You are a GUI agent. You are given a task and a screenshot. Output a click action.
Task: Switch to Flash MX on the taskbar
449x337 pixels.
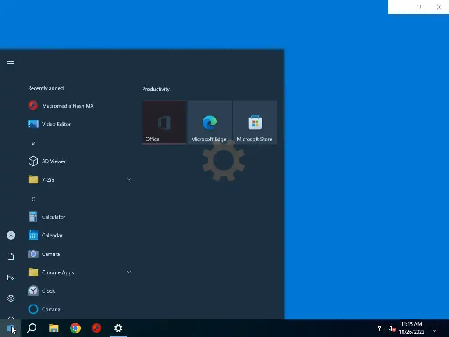96,328
